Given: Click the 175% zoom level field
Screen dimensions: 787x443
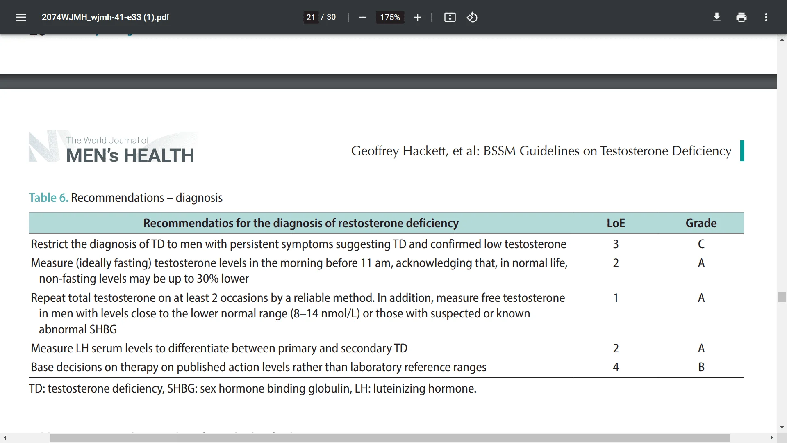Looking at the screenshot, I should click(390, 17).
